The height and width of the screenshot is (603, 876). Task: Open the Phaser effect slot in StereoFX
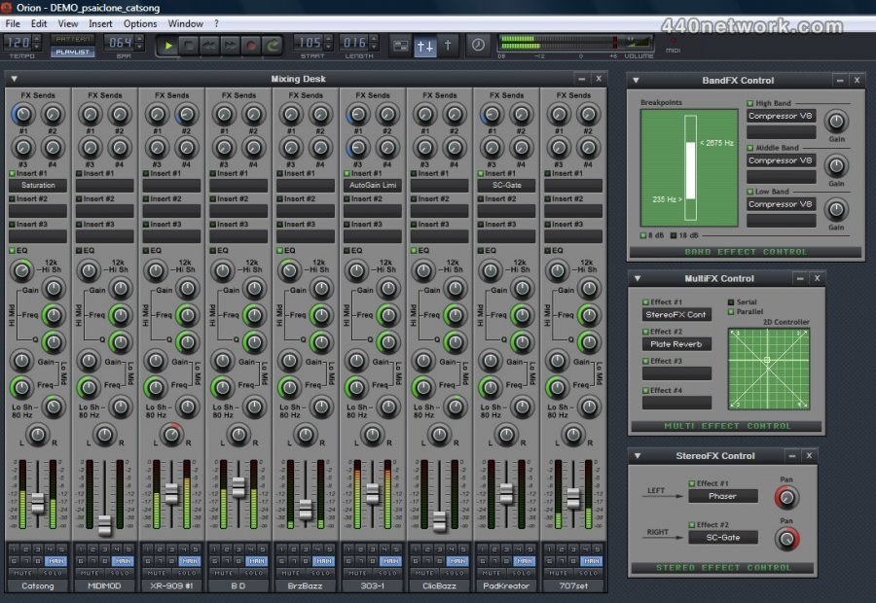tap(723, 496)
